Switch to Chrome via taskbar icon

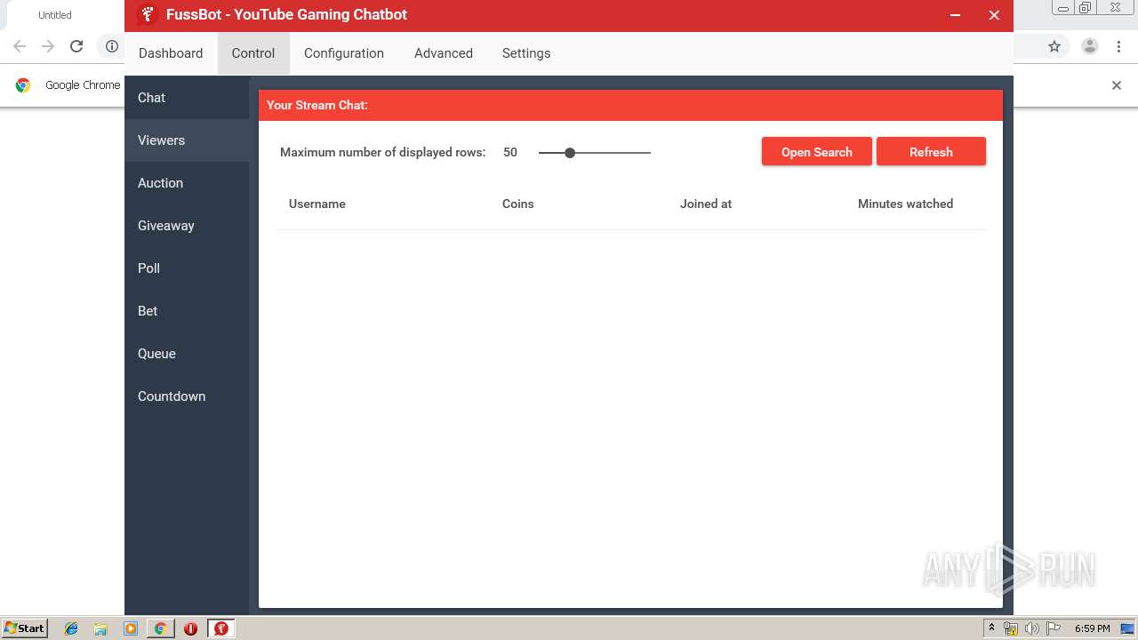(x=160, y=628)
